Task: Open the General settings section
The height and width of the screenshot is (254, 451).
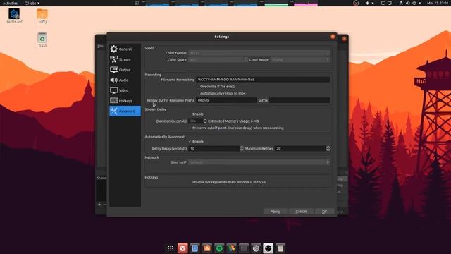Action: tap(125, 49)
